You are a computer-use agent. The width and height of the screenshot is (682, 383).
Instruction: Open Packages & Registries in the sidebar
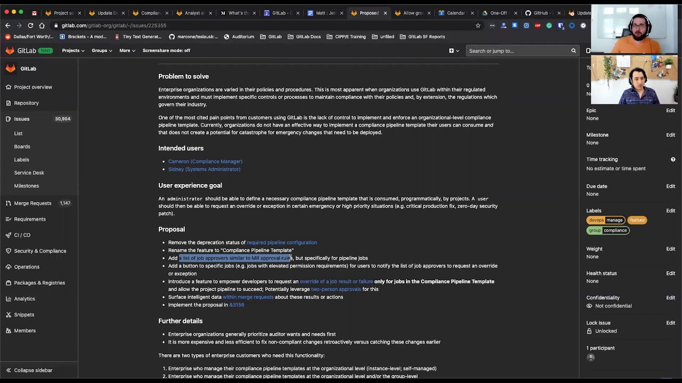(39, 283)
